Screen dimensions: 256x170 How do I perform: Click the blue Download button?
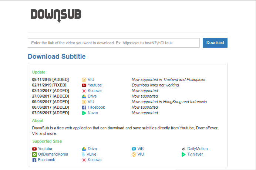click(215, 43)
